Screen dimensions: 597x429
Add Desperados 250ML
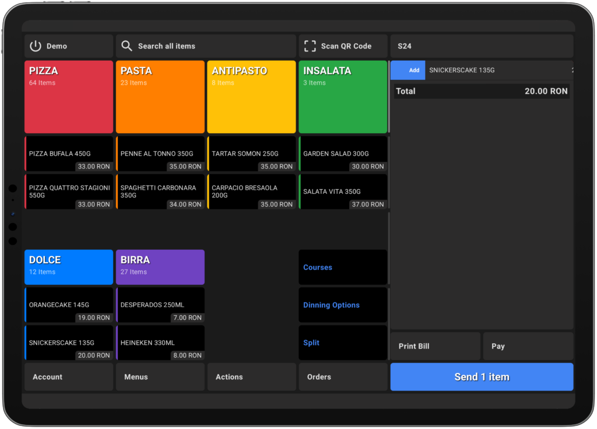(160, 305)
